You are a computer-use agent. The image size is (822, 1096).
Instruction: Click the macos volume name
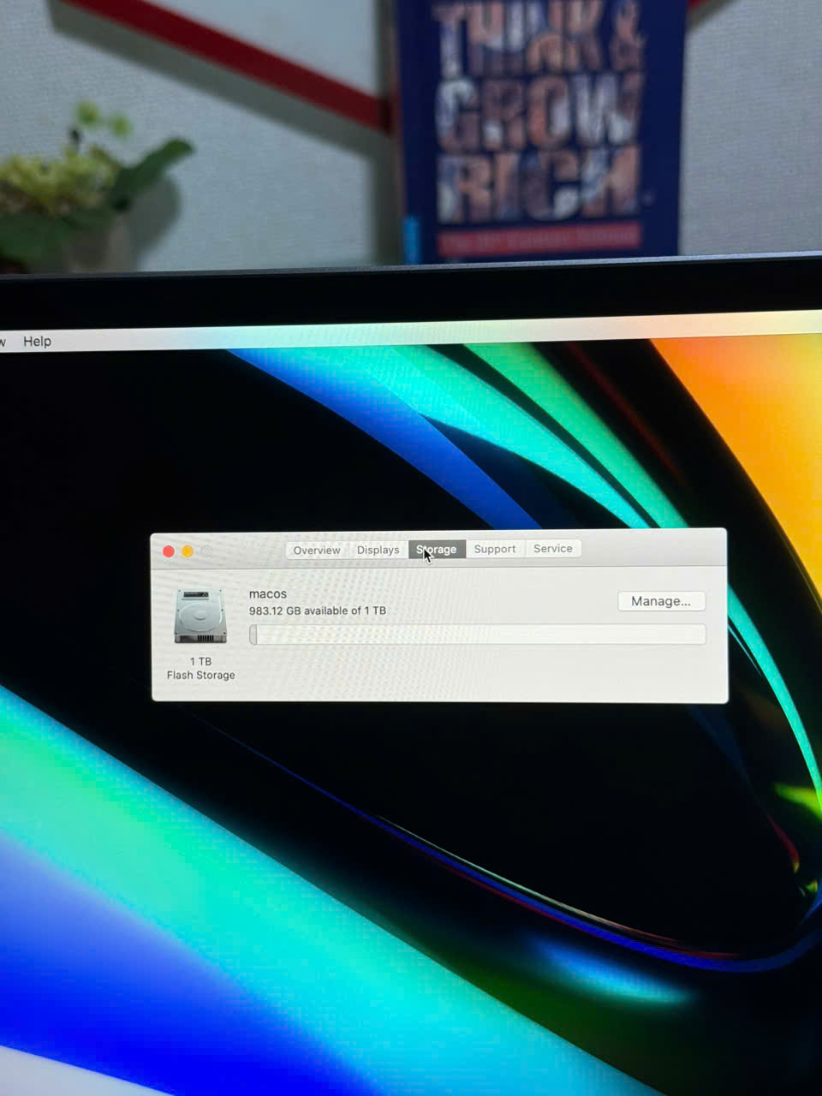pos(267,593)
